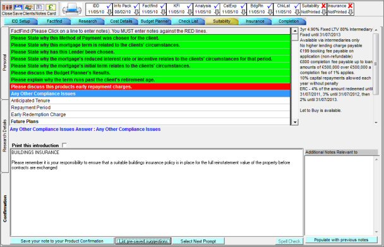Switch to the Check List tab

(188, 21)
